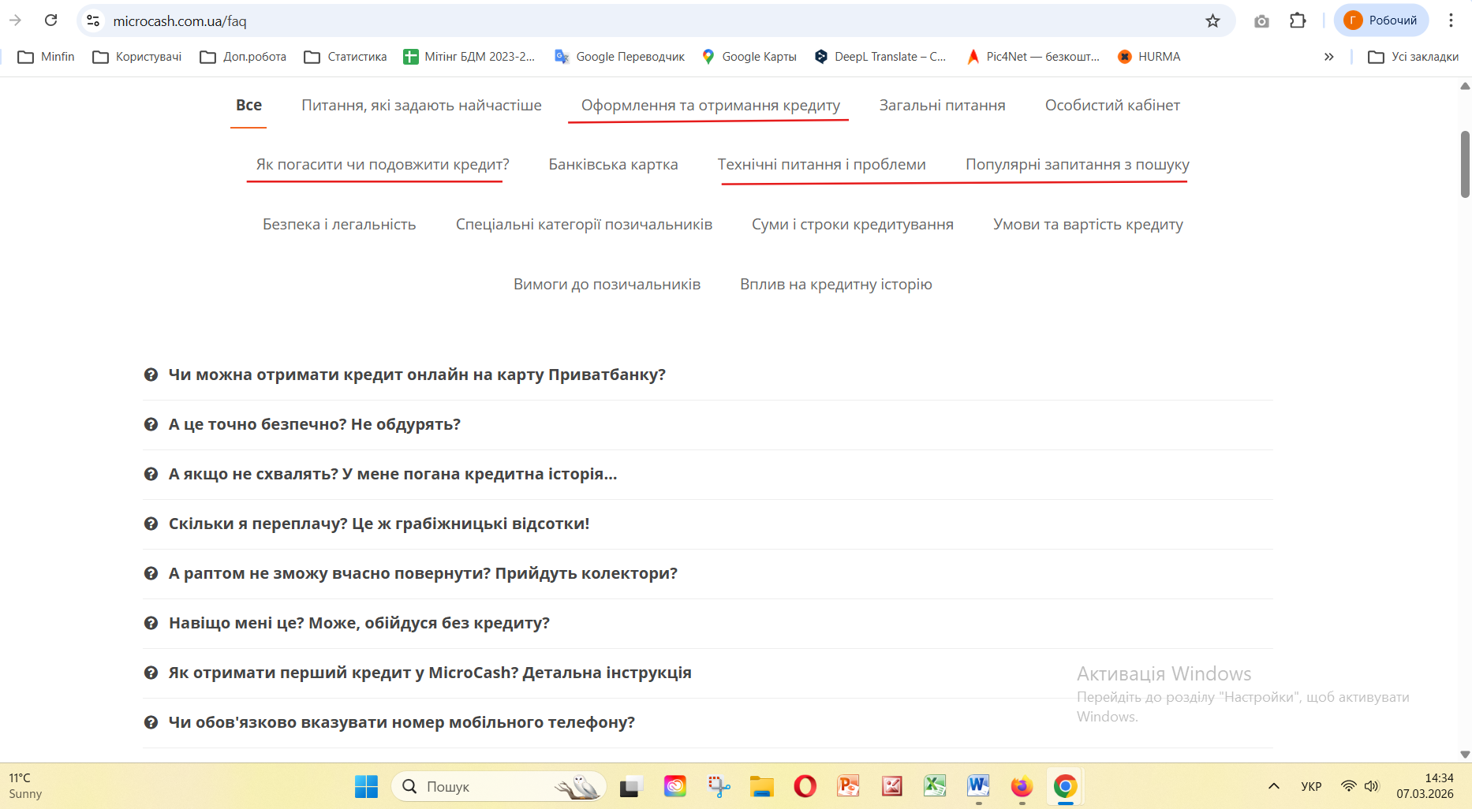Open the Extensions puzzle icon
The height and width of the screenshot is (809, 1472).
1298,21
